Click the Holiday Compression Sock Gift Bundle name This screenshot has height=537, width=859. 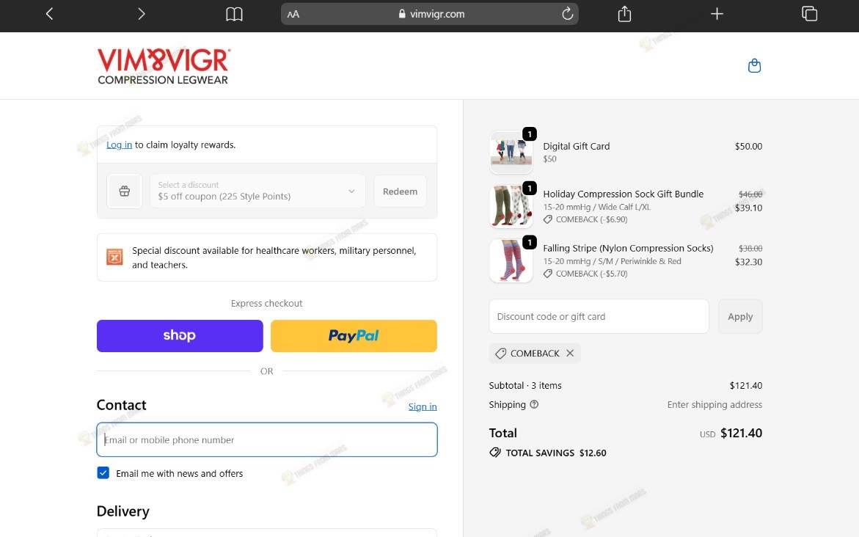click(624, 194)
